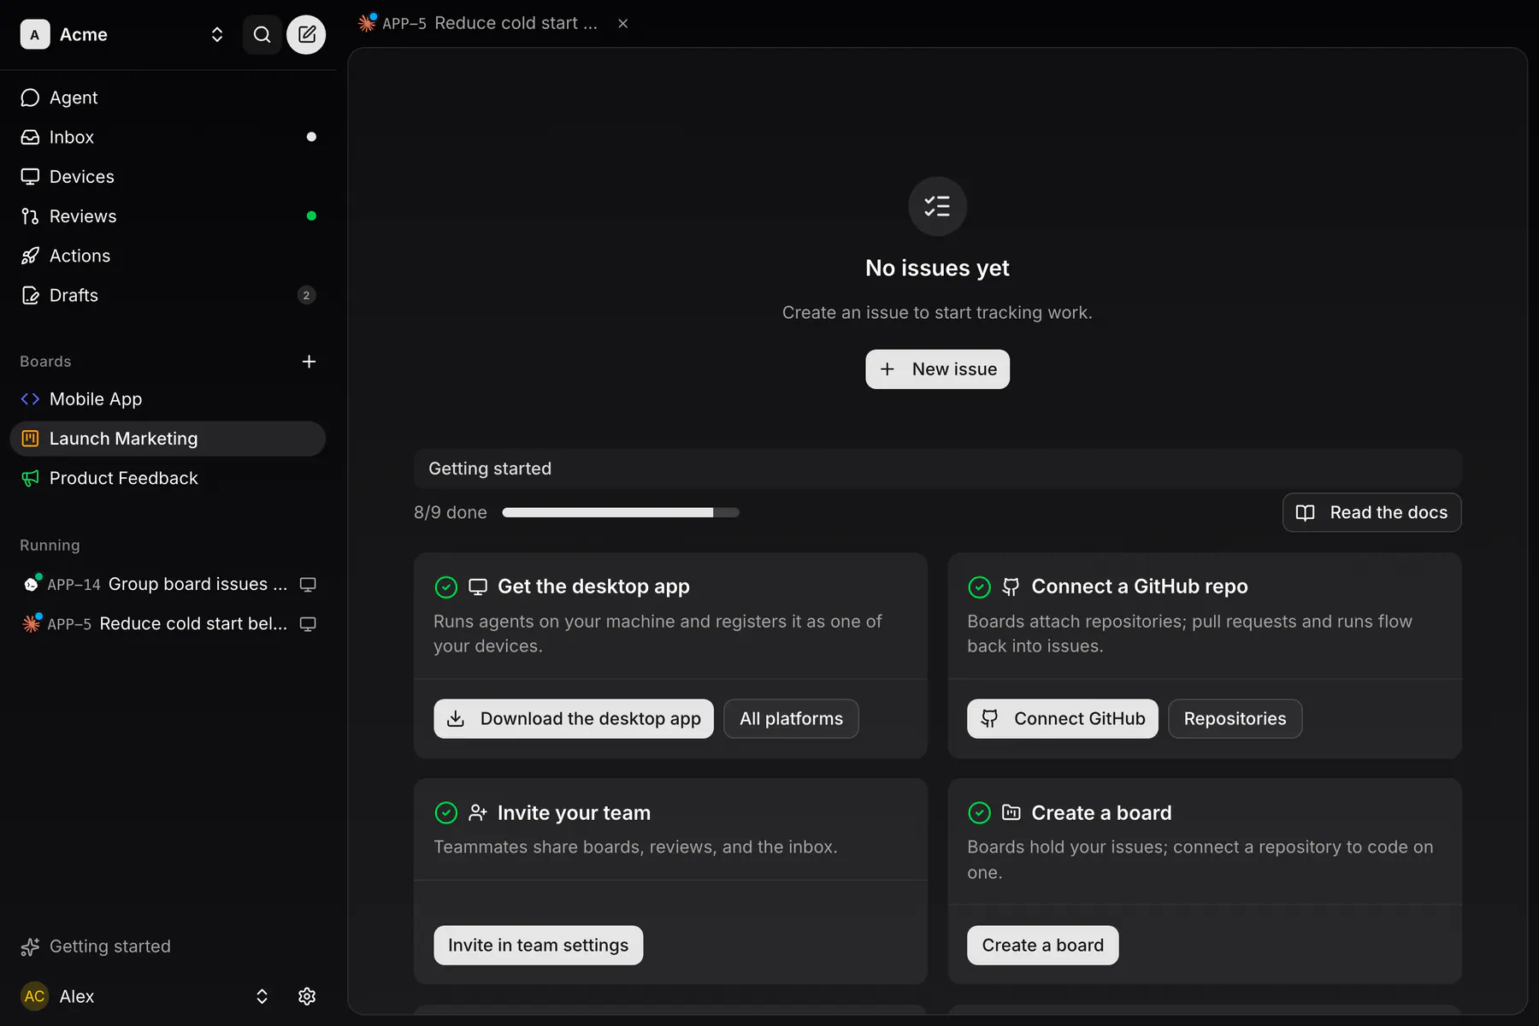Open the Actions section

click(x=168, y=256)
